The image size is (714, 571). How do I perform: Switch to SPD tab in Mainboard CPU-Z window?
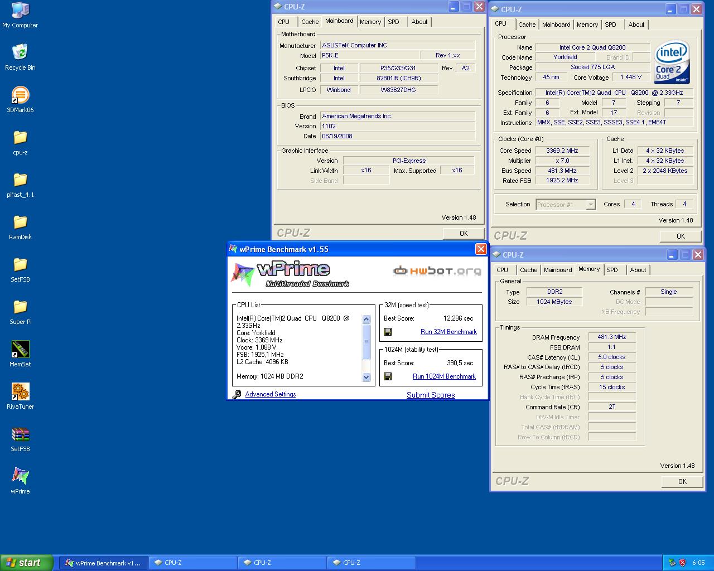(x=394, y=22)
